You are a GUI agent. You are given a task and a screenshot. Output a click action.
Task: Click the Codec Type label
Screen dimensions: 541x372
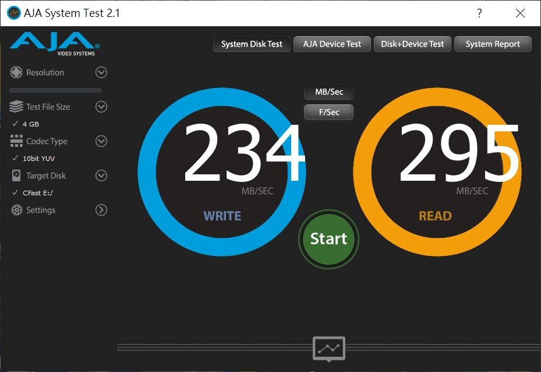[x=47, y=141]
